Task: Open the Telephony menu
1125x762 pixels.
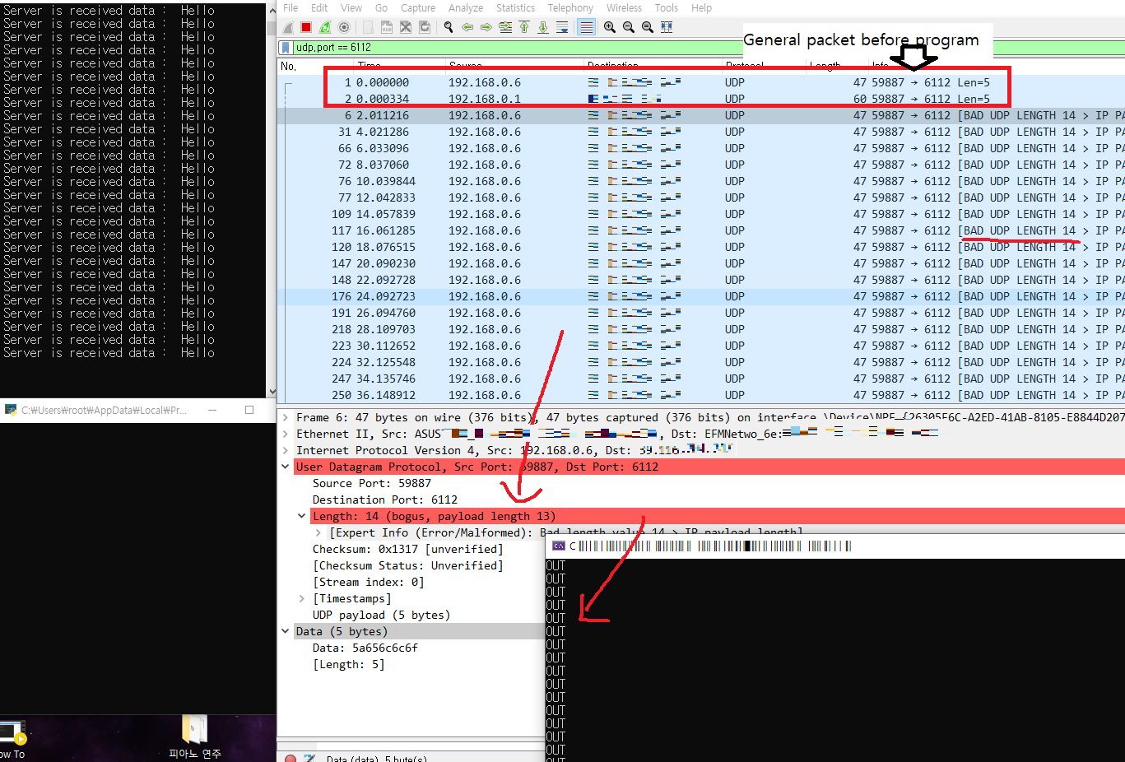Action: coord(570,7)
